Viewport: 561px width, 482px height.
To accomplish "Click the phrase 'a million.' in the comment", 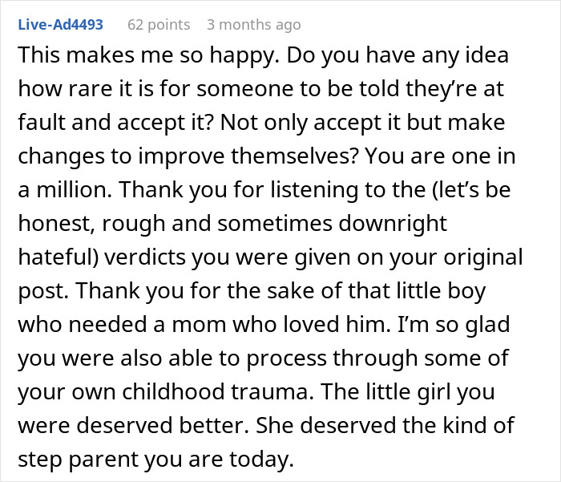I will click(x=65, y=190).
